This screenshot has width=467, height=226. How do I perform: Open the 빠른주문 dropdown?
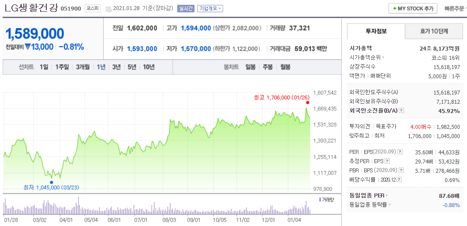tap(456, 9)
